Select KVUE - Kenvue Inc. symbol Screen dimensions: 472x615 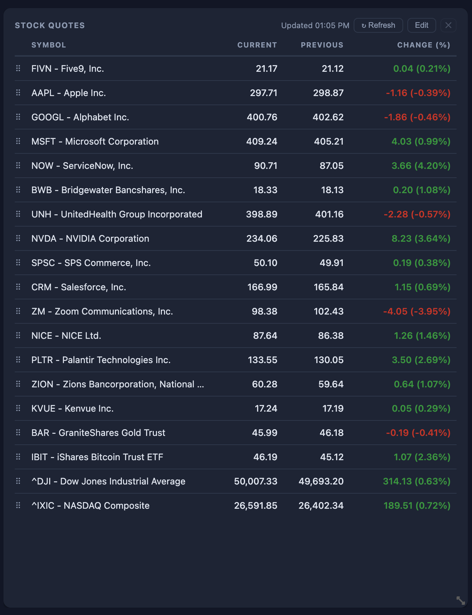point(73,408)
